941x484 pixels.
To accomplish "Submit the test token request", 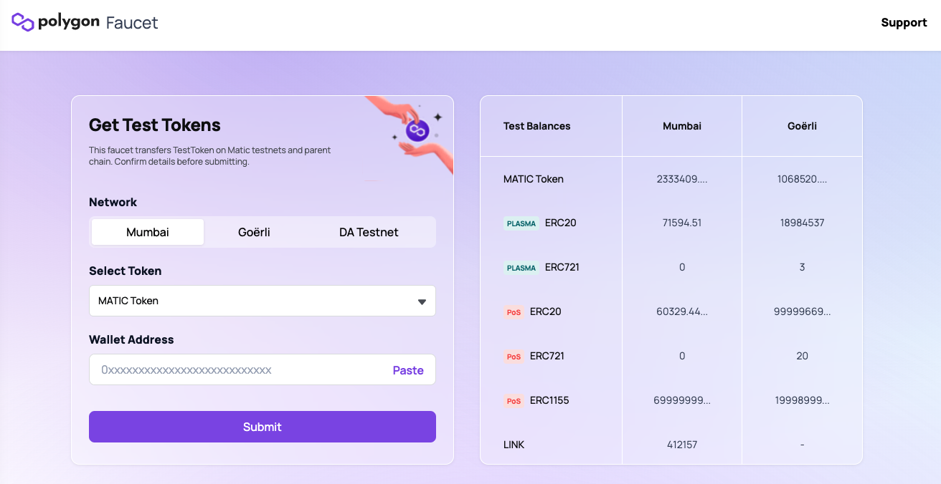I will pyautogui.click(x=263, y=427).
